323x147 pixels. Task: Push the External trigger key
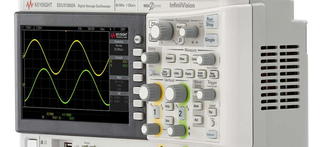[212, 135]
